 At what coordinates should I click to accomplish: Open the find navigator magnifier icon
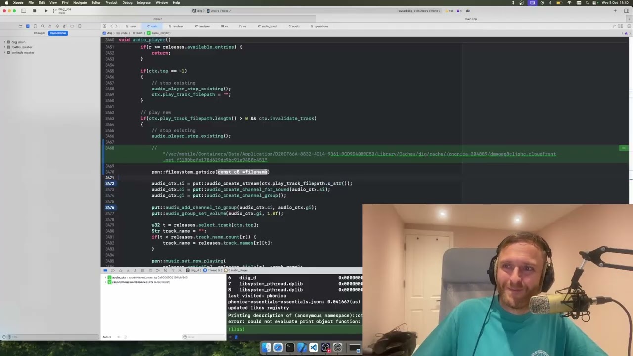(43, 26)
